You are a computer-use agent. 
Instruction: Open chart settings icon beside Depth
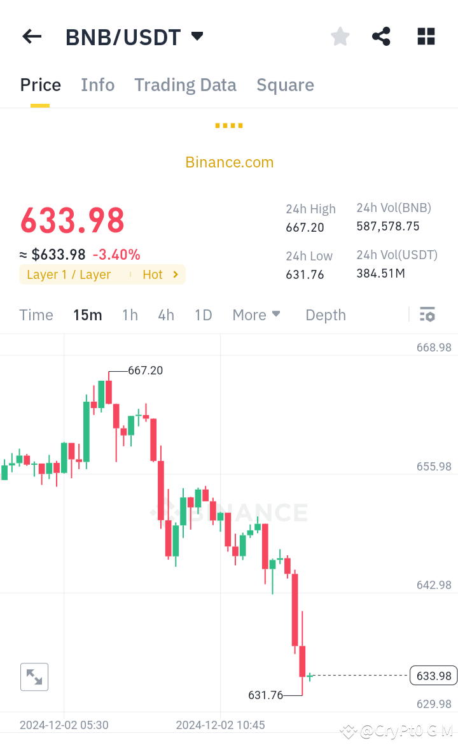click(427, 314)
